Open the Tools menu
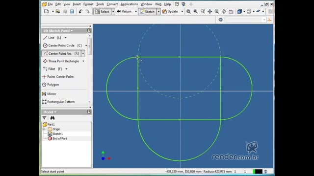 (100, 4)
